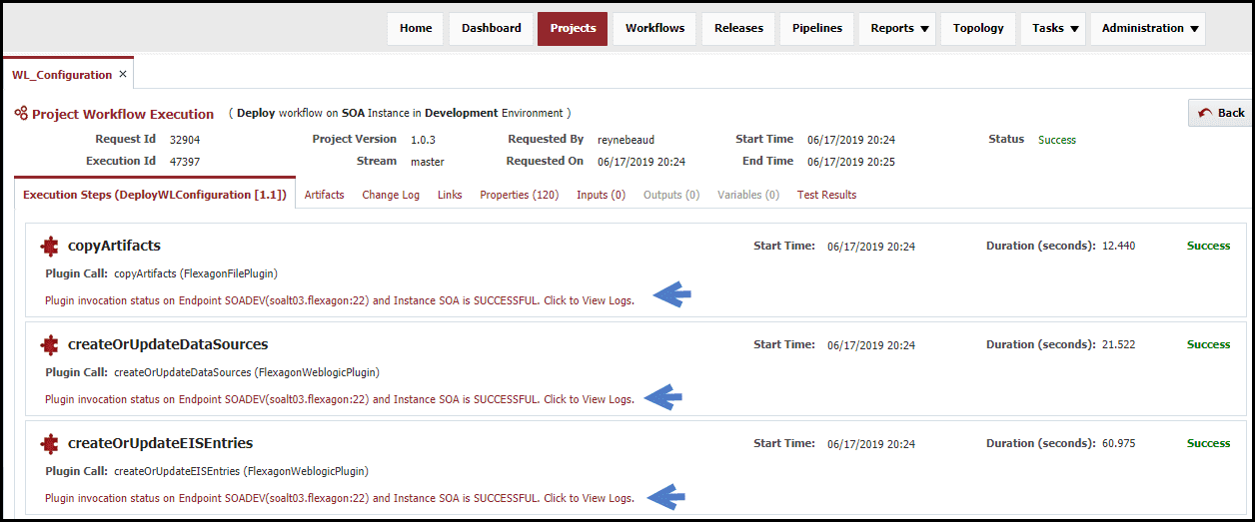Select the Inputs (0) tab
Viewport: 1255px width, 522px height.
tap(602, 195)
